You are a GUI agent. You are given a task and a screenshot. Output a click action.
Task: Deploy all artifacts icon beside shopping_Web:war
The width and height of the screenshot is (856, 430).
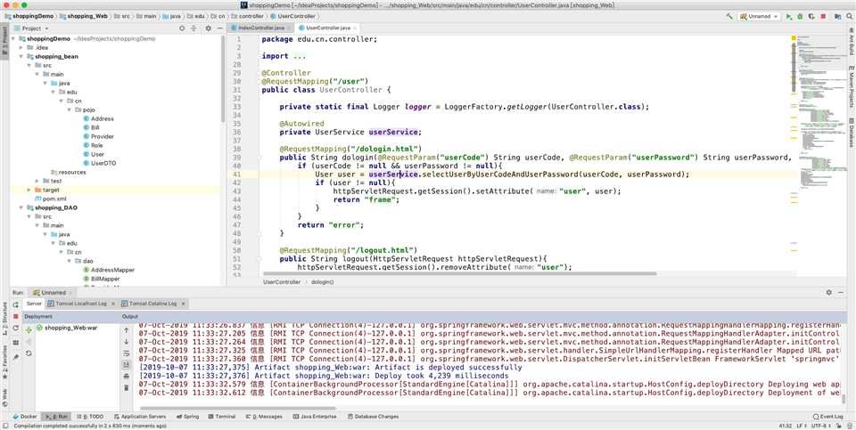coord(29,329)
